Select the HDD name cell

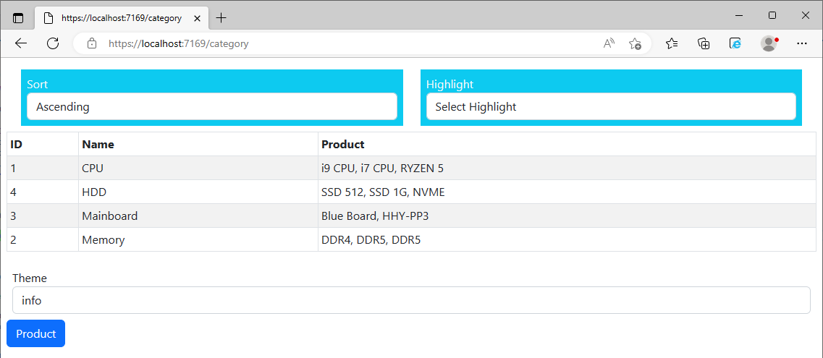pyautogui.click(x=198, y=192)
